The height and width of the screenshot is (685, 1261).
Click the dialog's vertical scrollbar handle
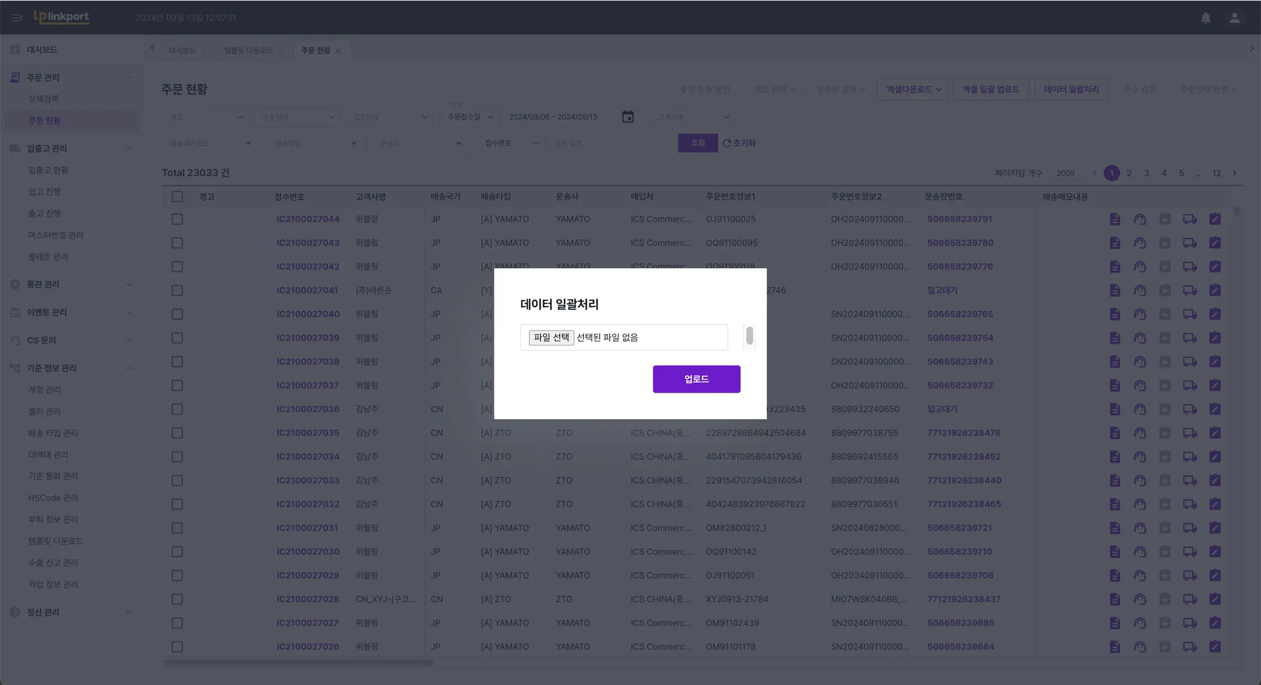coord(749,336)
